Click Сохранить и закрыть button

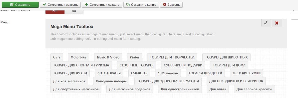[x=60, y=5]
